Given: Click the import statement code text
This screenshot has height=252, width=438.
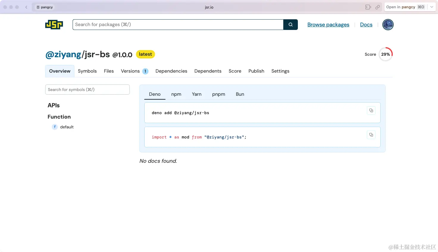Looking at the screenshot, I should click(x=199, y=137).
